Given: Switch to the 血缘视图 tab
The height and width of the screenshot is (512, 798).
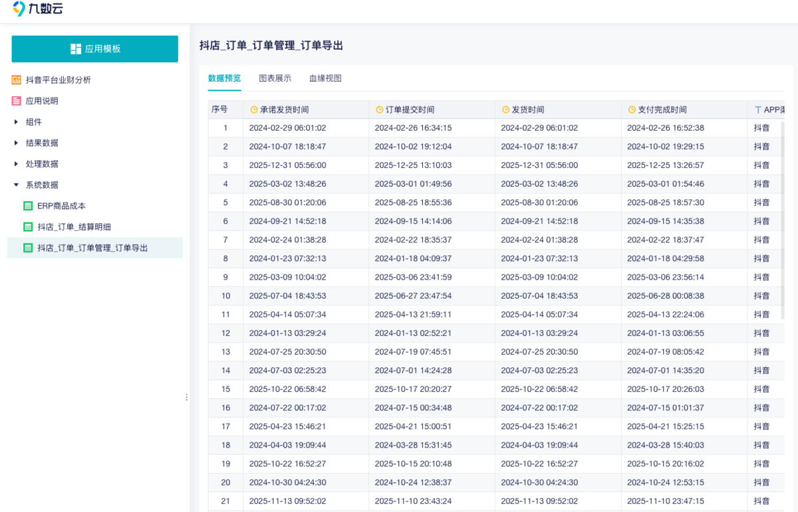Looking at the screenshot, I should coord(325,78).
